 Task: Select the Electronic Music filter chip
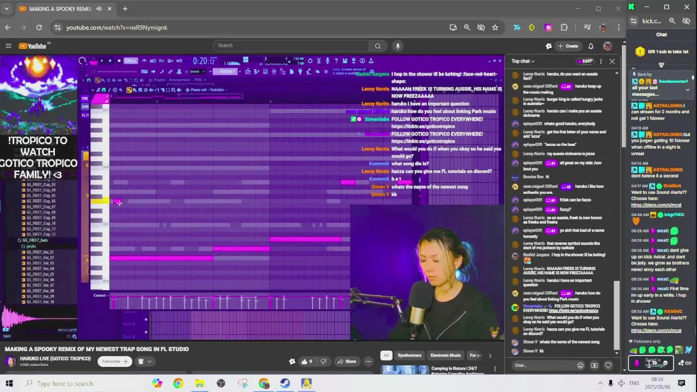(445, 356)
